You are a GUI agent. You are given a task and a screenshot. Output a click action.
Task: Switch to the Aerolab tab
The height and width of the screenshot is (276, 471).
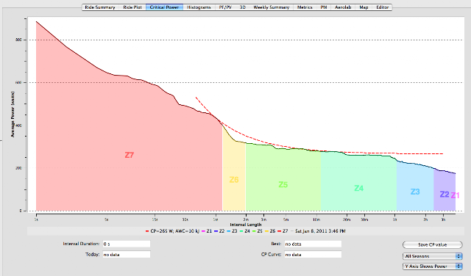point(343,7)
